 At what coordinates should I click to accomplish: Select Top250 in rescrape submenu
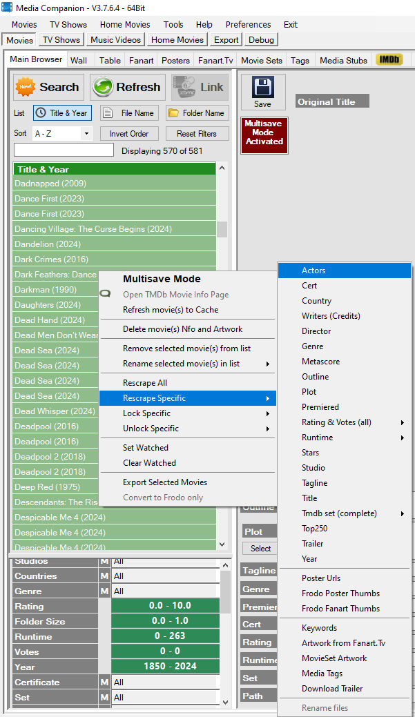tap(344, 528)
